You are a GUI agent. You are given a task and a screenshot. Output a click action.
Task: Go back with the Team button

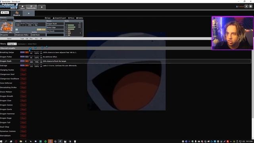coord(5,12)
